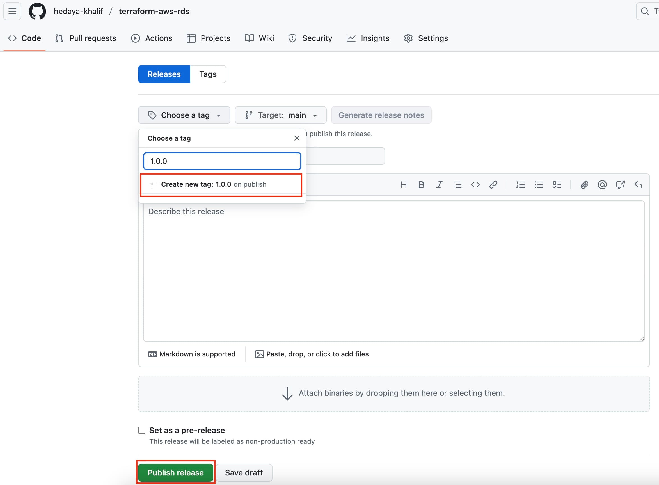659x485 pixels.
Task: Apply italic formatting icon
Action: 439,185
